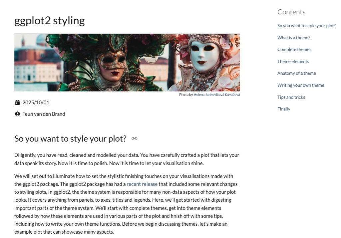The width and height of the screenshot is (341, 238).
Task: Click the calendar icon next to date
Action: pyautogui.click(x=17, y=103)
